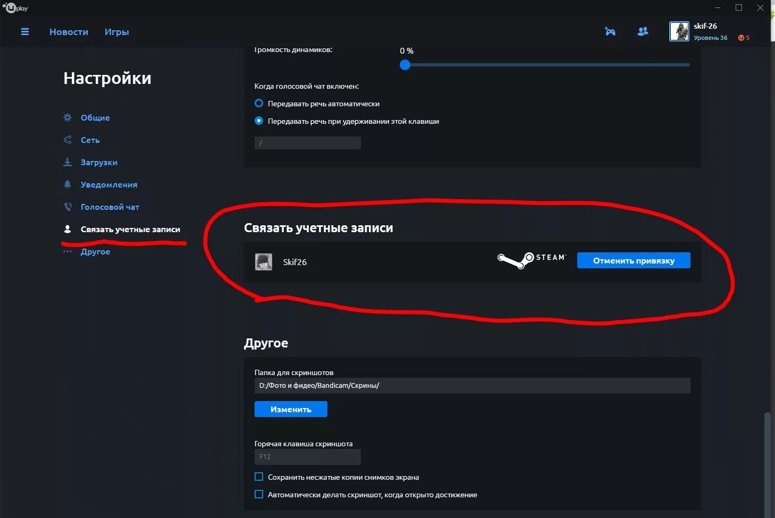Open the Игры tab
This screenshot has width=775, height=518.
117,32
